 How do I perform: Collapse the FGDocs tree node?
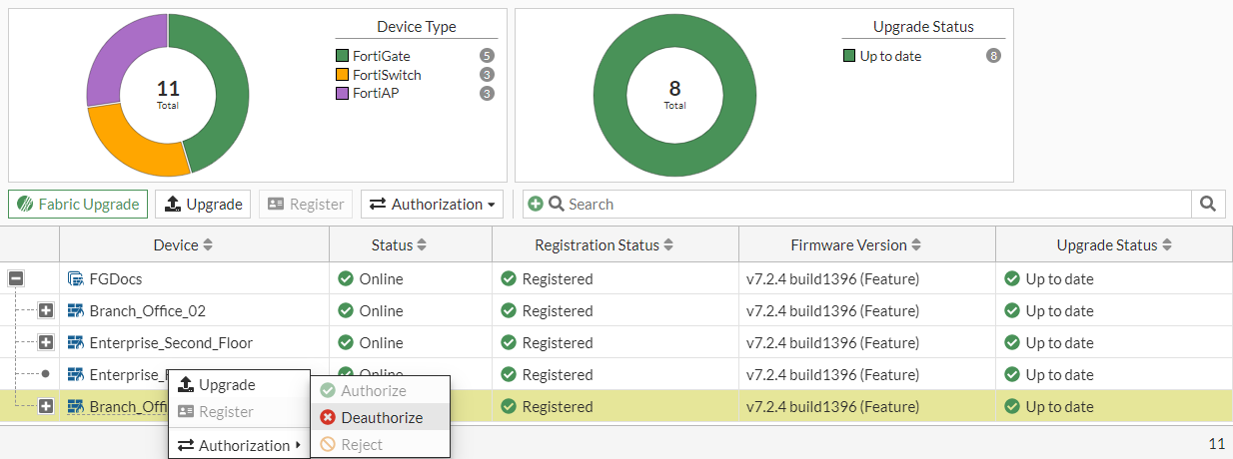pos(16,279)
